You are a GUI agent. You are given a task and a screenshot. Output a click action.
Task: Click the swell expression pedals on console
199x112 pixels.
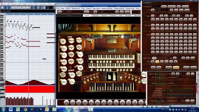(x=112, y=77)
